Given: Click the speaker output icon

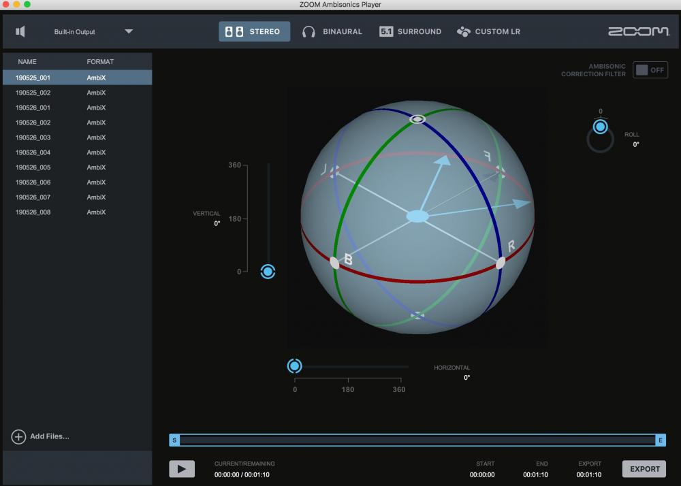Looking at the screenshot, I should [x=21, y=31].
